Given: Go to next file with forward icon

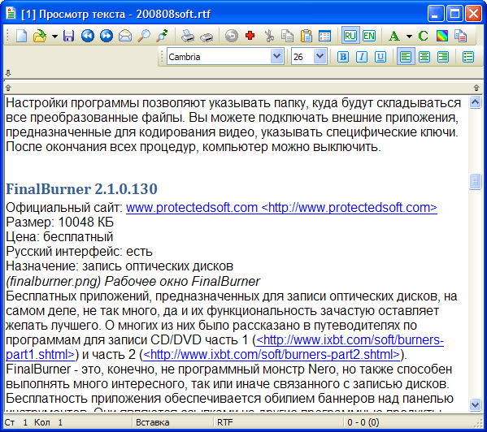Looking at the screenshot, I should (107, 36).
